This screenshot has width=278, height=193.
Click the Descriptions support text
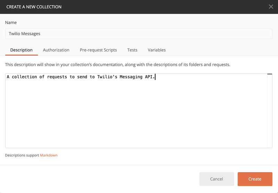[22, 155]
